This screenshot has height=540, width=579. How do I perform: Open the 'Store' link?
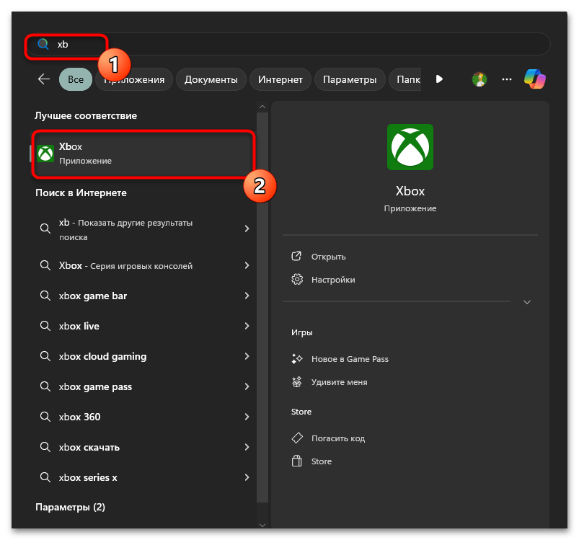click(x=322, y=461)
